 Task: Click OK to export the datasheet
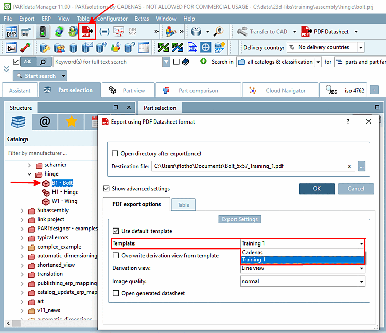317,188
